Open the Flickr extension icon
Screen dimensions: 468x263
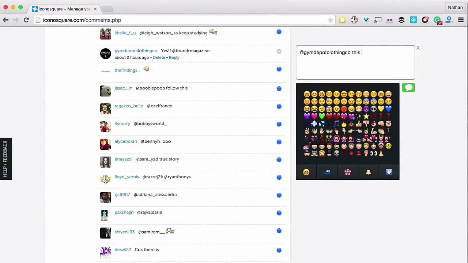pos(390,20)
